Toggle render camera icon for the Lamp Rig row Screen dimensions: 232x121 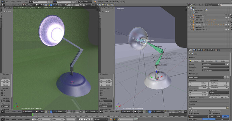[231, 25]
